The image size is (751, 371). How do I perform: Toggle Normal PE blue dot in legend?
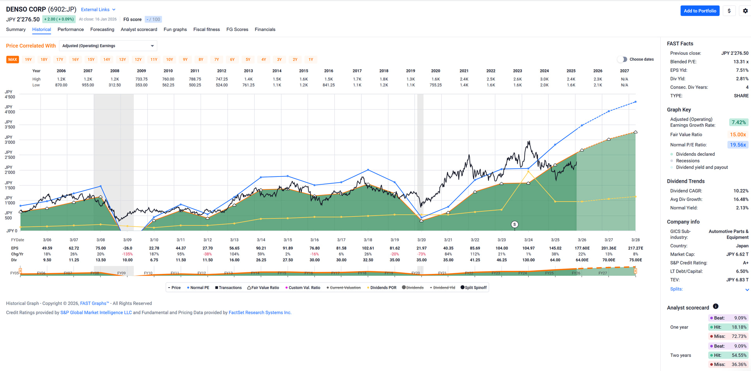coord(188,288)
